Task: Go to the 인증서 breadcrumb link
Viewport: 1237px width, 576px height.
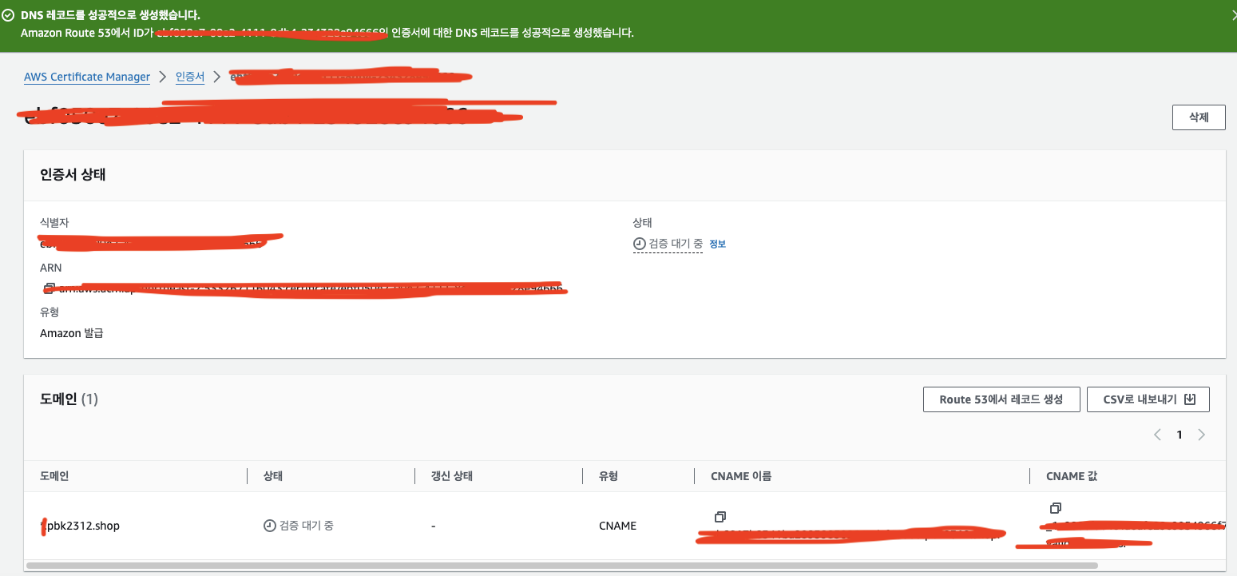Action: pos(190,77)
